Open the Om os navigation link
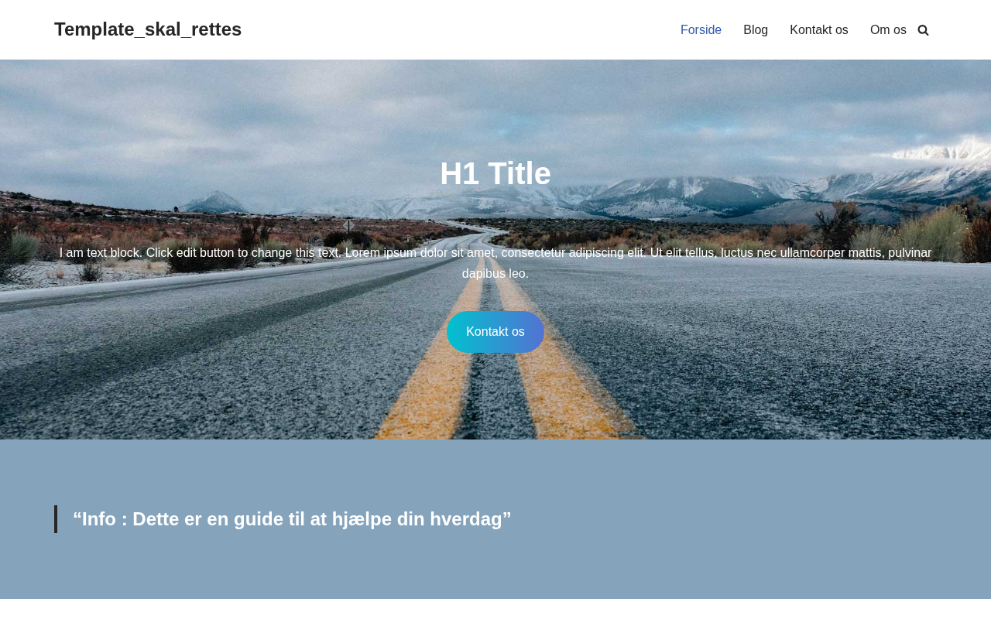The image size is (991, 619). pos(888,30)
